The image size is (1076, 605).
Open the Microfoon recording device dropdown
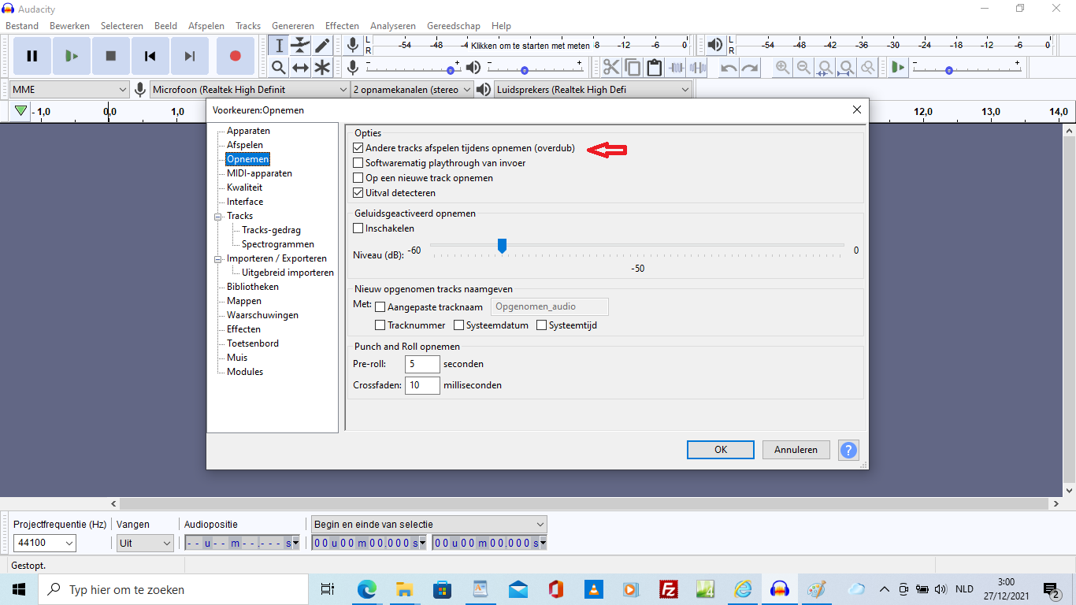click(x=250, y=90)
